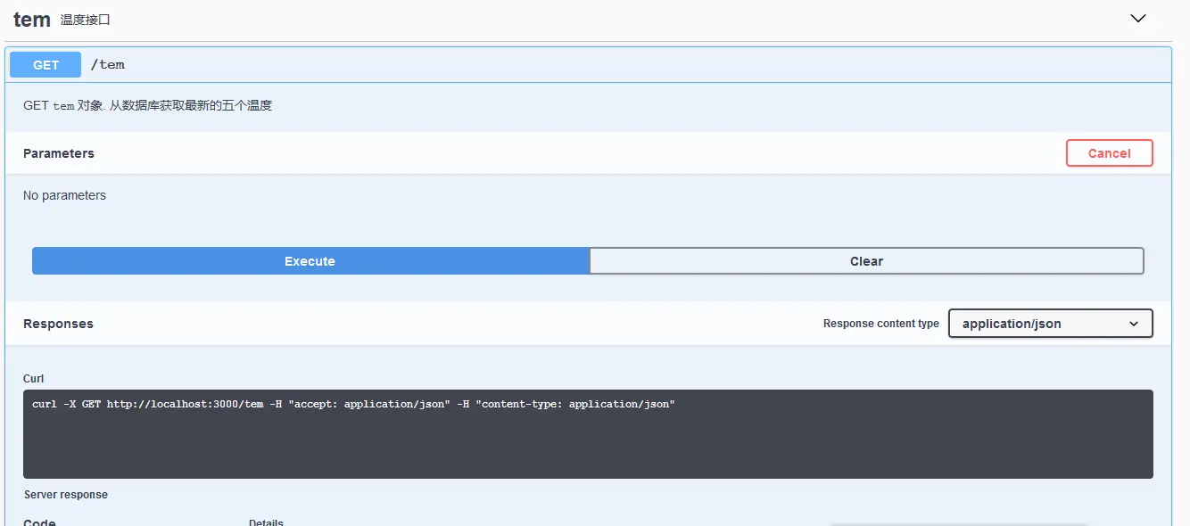Click the No parameters text

tap(64, 195)
